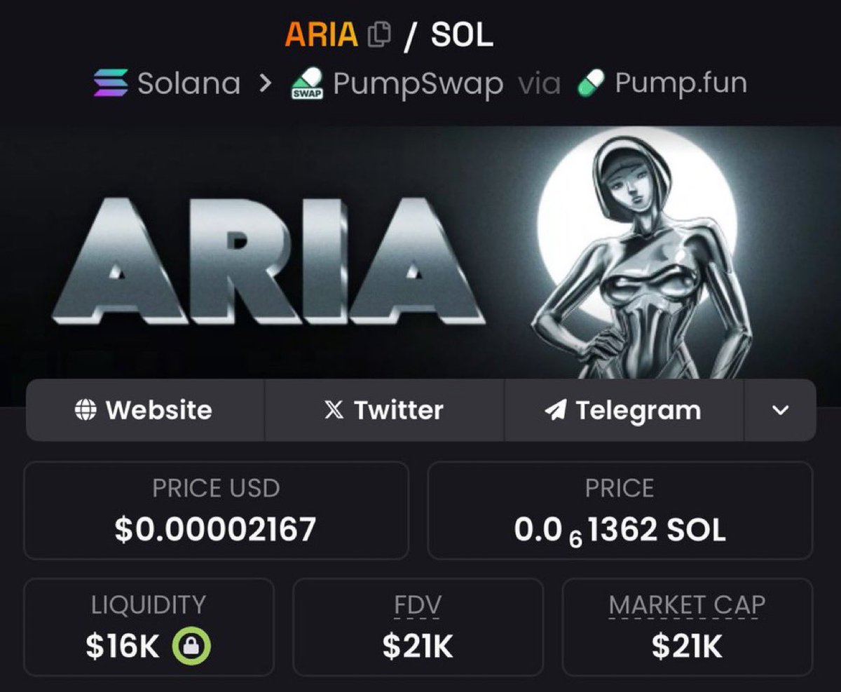Expand more links with chevron arrow
The width and height of the screenshot is (841, 692).
[x=780, y=410]
